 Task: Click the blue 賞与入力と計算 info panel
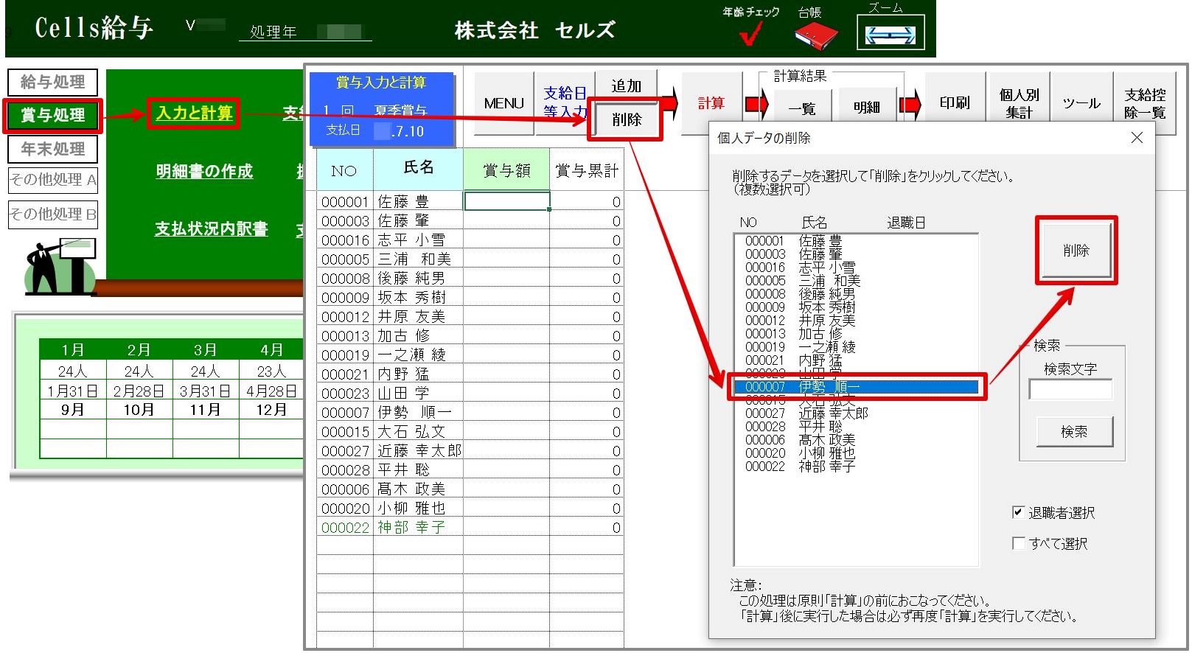pyautogui.click(x=381, y=108)
